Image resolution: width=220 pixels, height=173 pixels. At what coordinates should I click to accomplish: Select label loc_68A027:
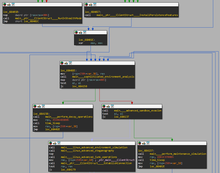point(93,12)
